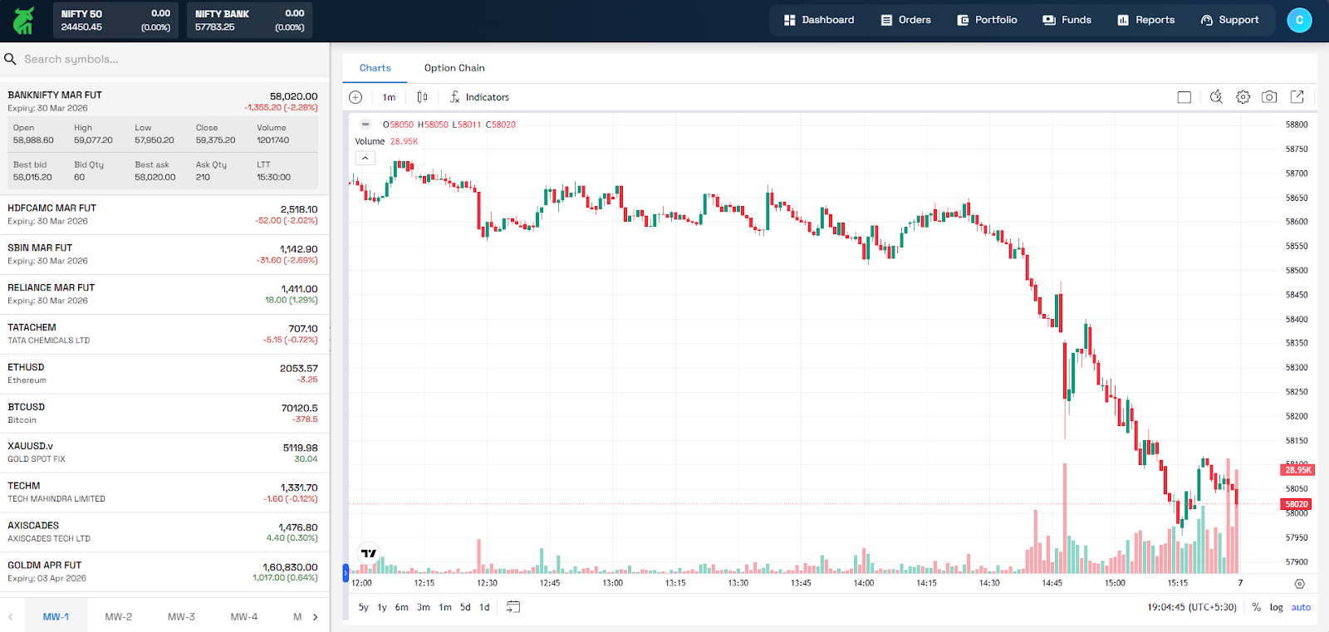The image size is (1329, 632).
Task: Open the Support page
Action: click(x=1230, y=20)
